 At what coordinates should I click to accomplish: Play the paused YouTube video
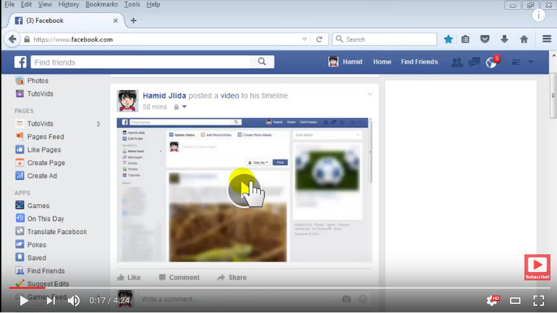[x=23, y=301]
